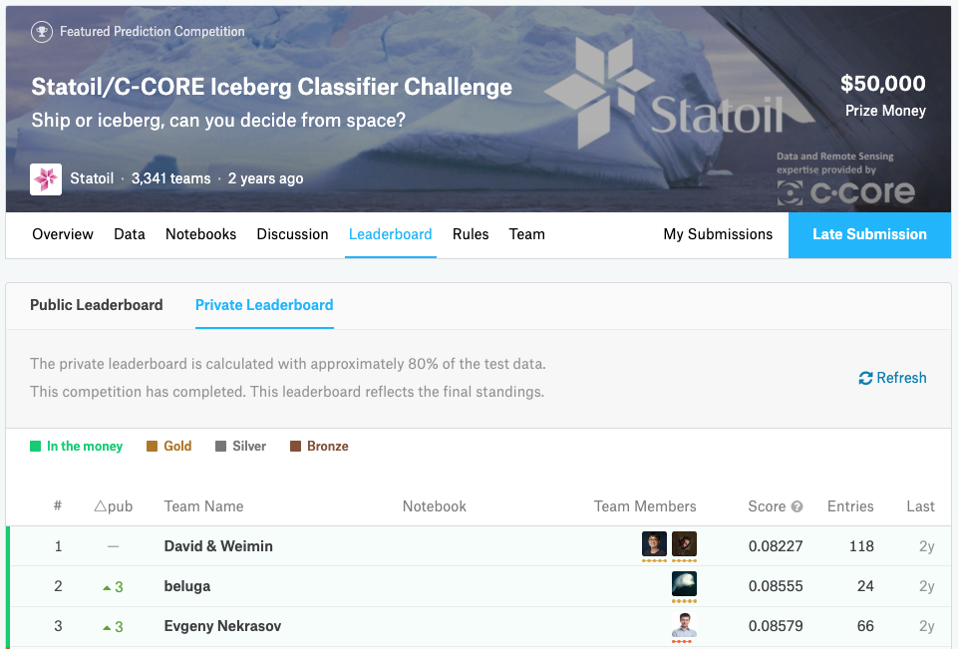Viewport: 958px width, 649px height.
Task: Click the Statoil pink star logo thumbnail
Action: coord(46,179)
